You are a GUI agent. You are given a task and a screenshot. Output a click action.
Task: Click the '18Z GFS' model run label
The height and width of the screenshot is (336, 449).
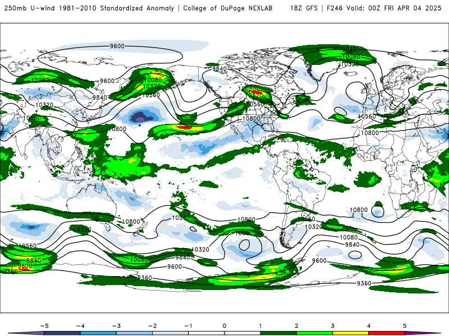click(x=304, y=8)
